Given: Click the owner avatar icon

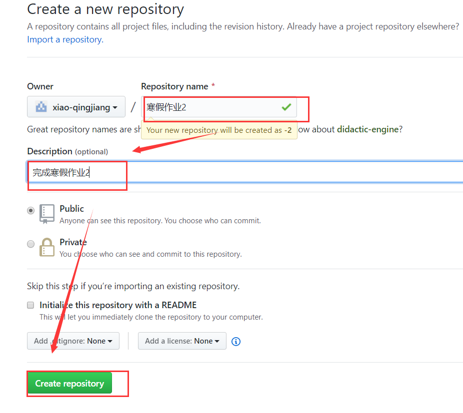Looking at the screenshot, I should 41,107.
